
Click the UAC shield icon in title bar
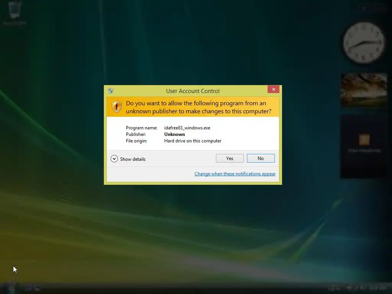(x=111, y=91)
